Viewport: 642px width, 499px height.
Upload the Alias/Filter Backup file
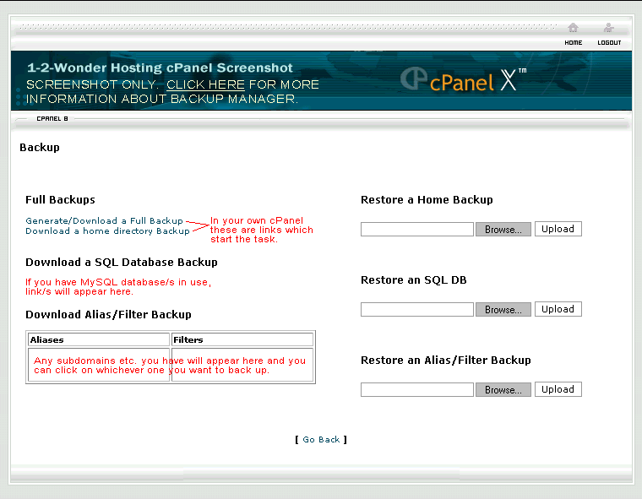pos(558,389)
